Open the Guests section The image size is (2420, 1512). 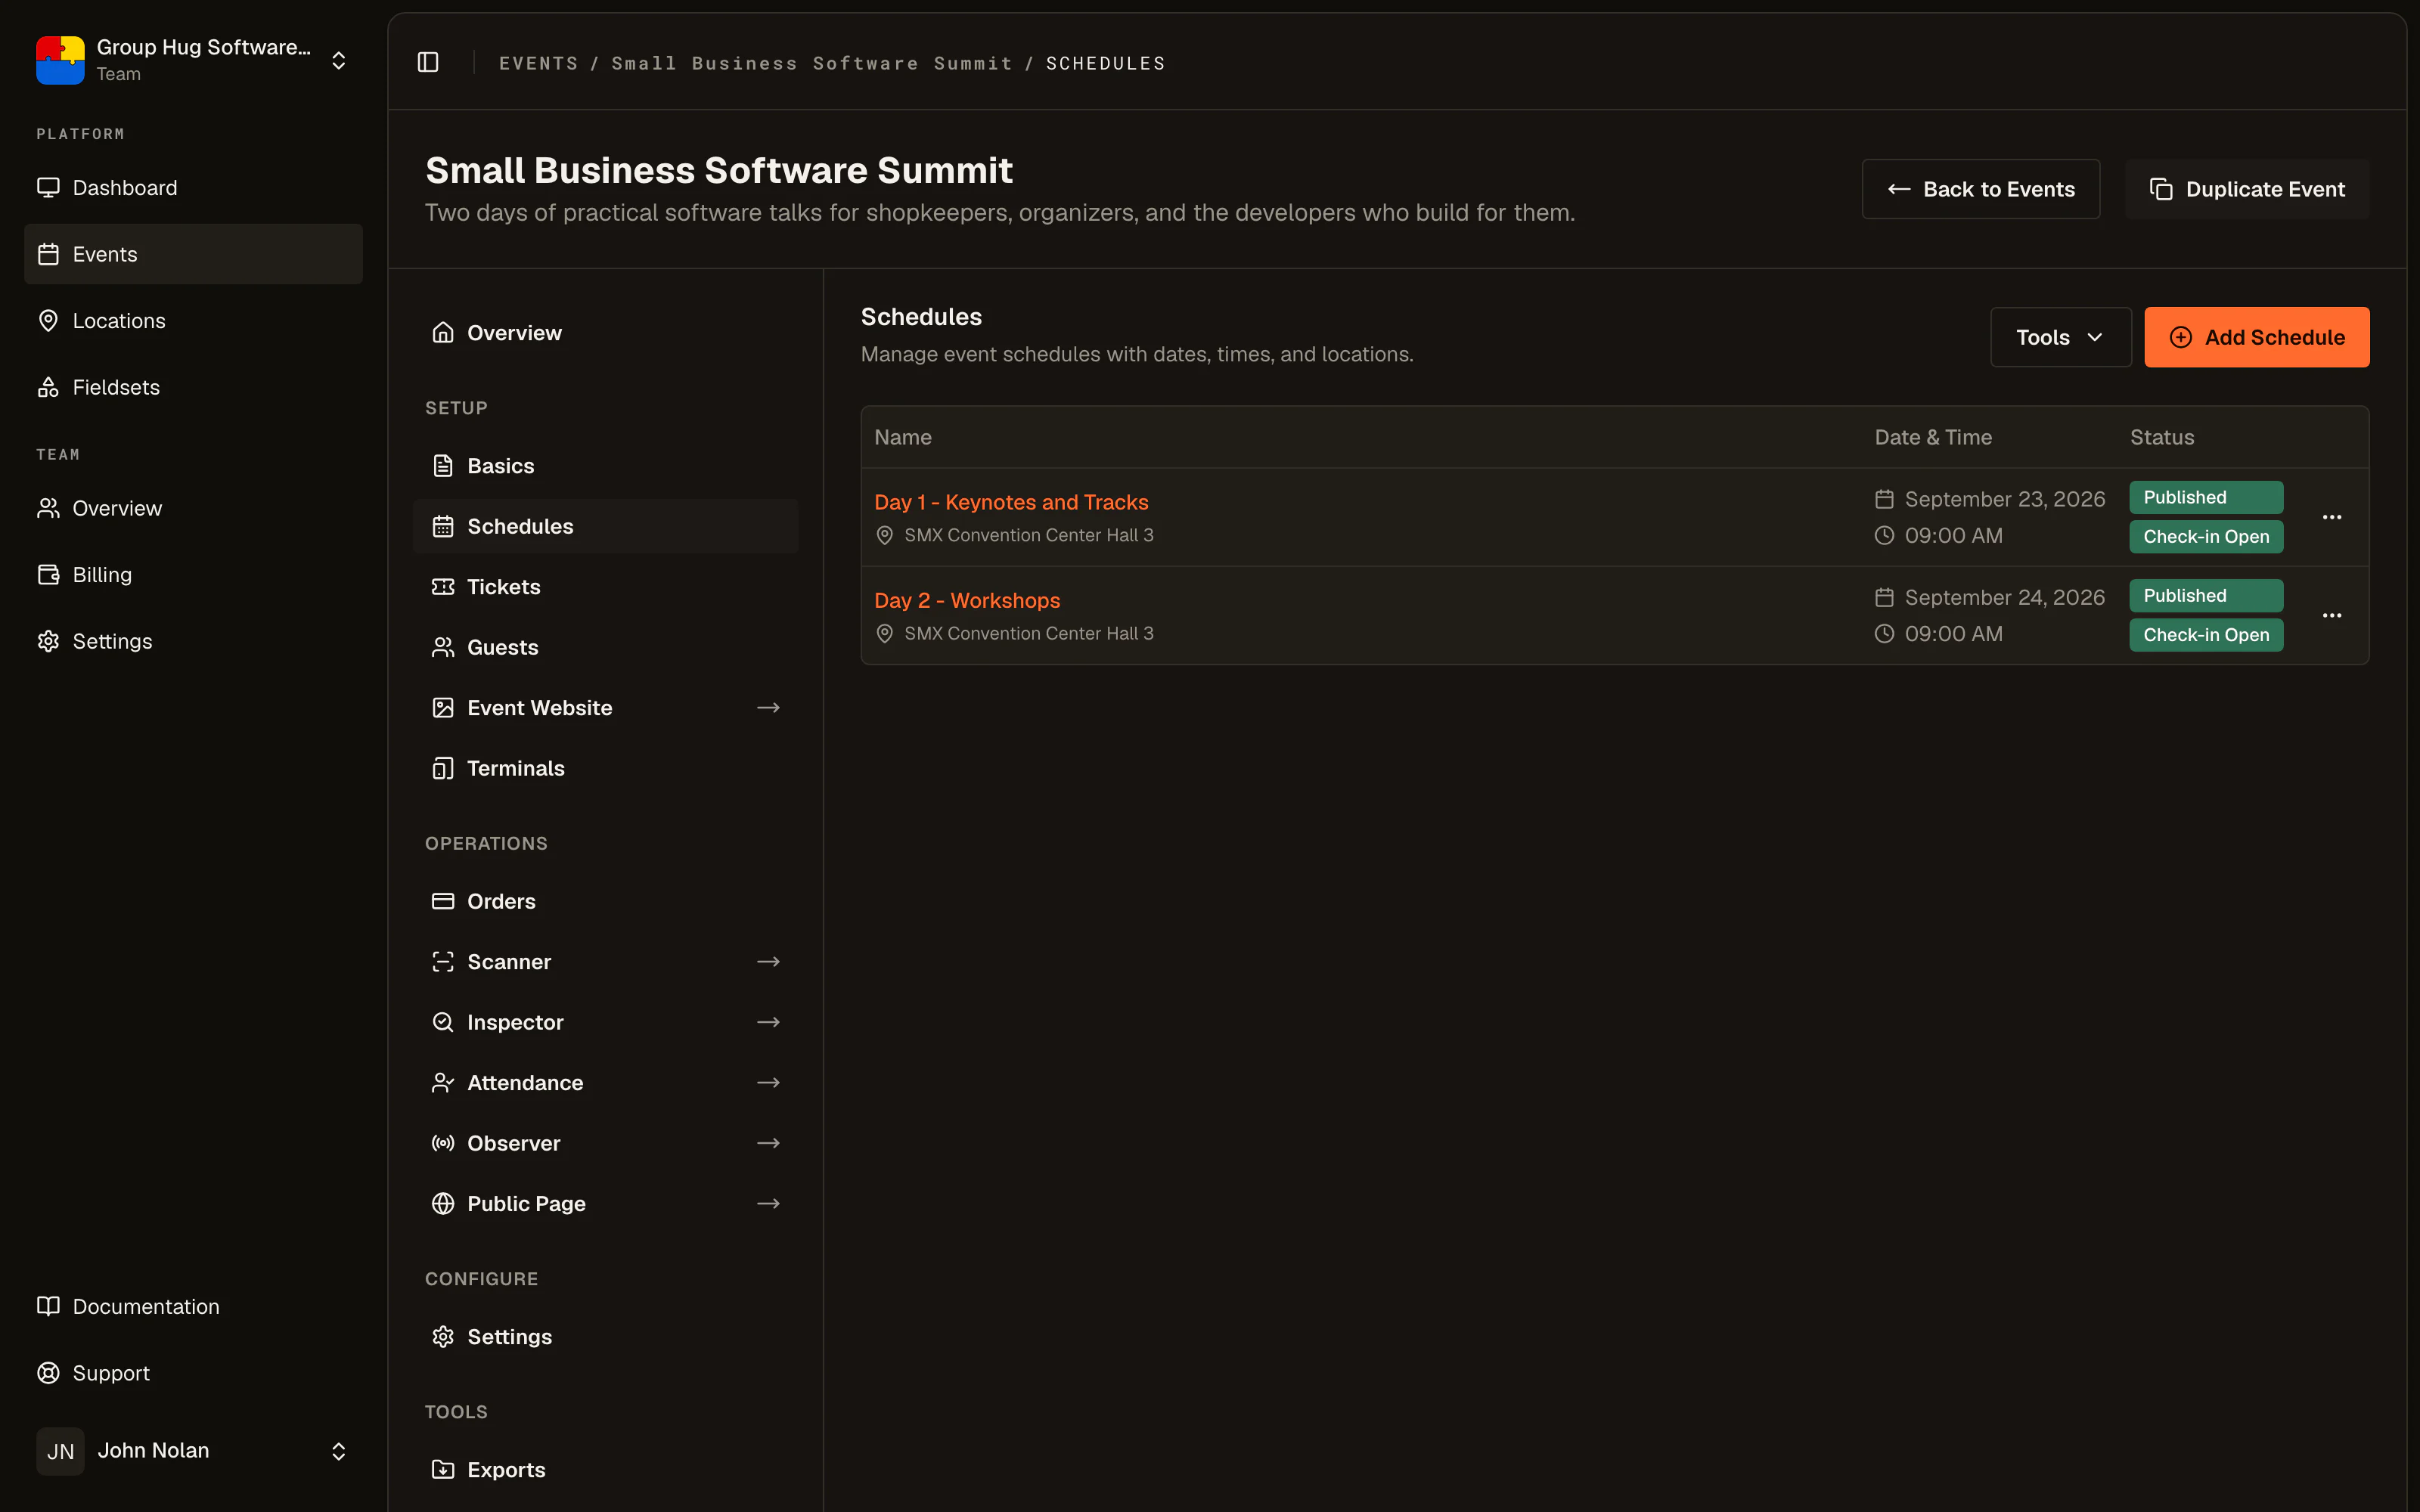(x=606, y=647)
